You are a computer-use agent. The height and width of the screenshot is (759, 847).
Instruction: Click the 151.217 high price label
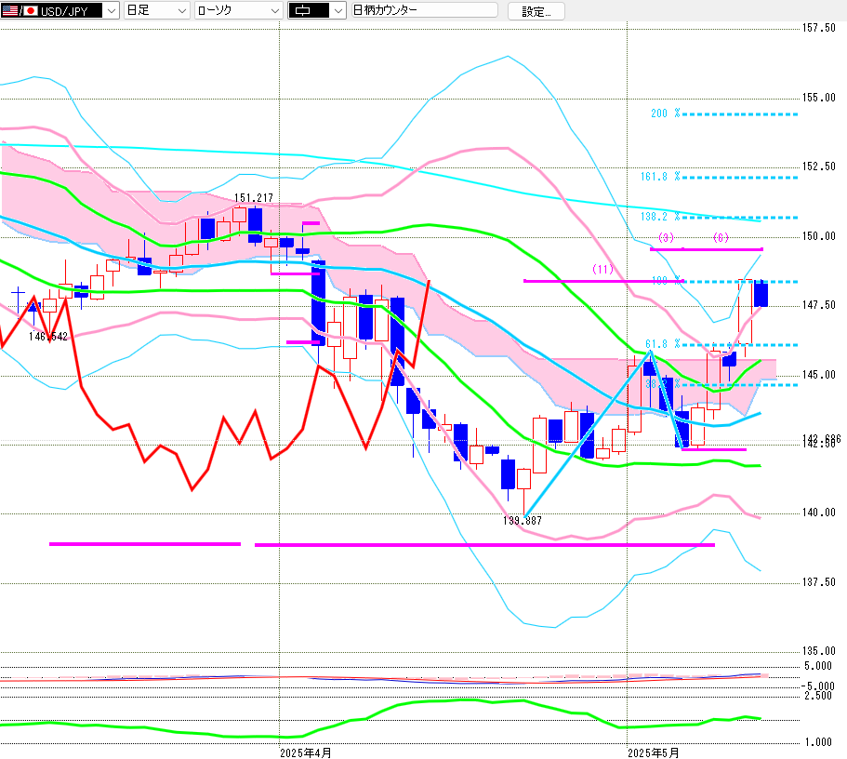click(253, 198)
